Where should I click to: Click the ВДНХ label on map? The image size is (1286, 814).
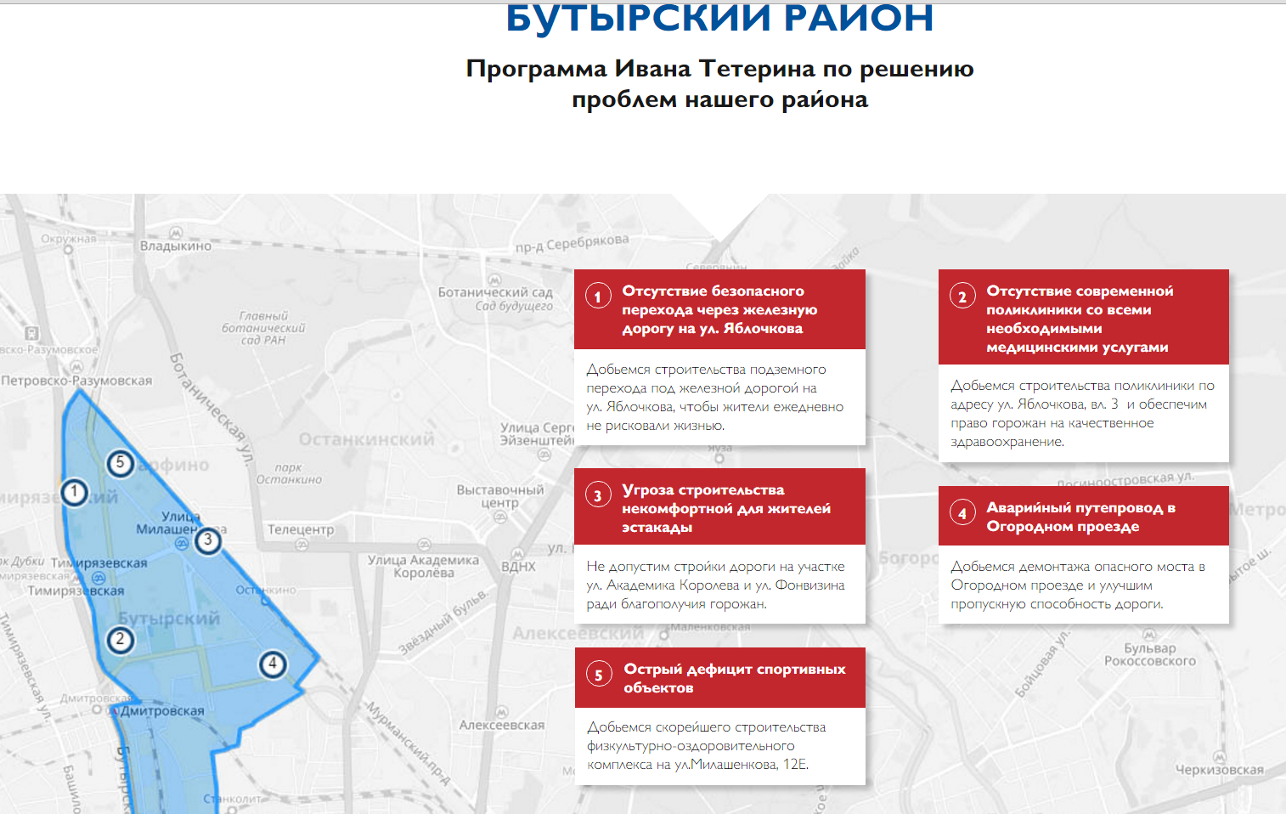tap(518, 567)
